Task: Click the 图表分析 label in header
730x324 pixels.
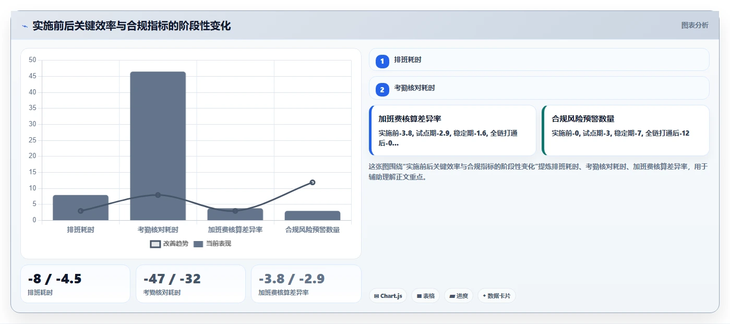Action: [695, 25]
